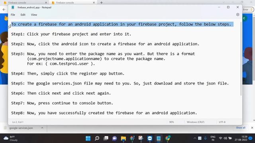255x143 pixels.
Task: Open the File menu in Notepad
Action: (13, 15)
